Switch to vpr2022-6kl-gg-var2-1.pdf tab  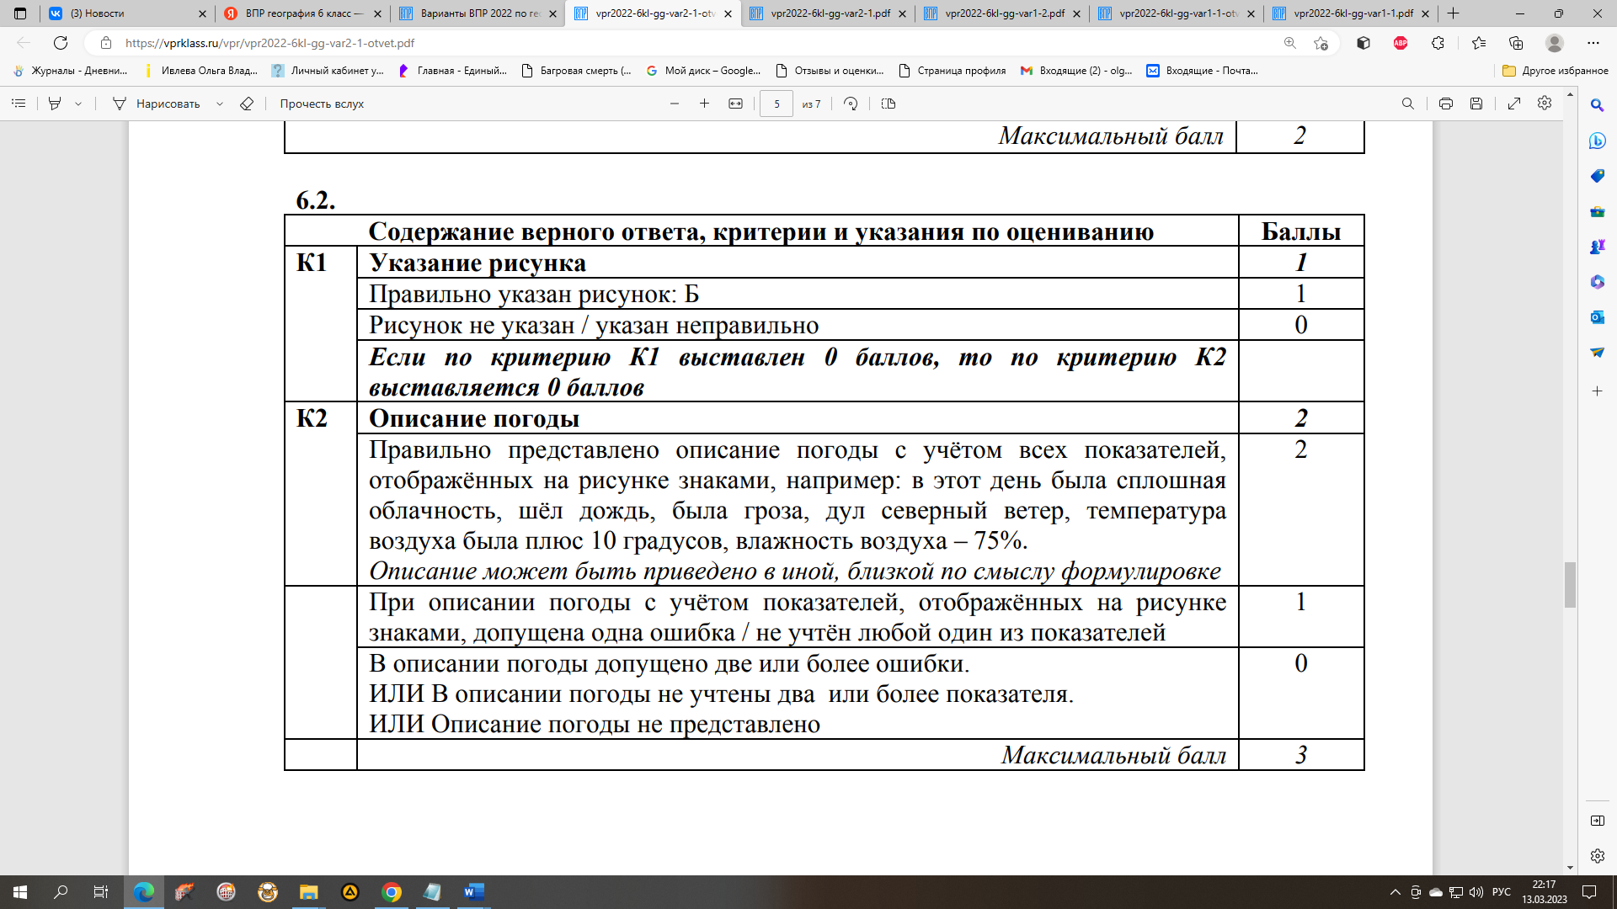828,13
